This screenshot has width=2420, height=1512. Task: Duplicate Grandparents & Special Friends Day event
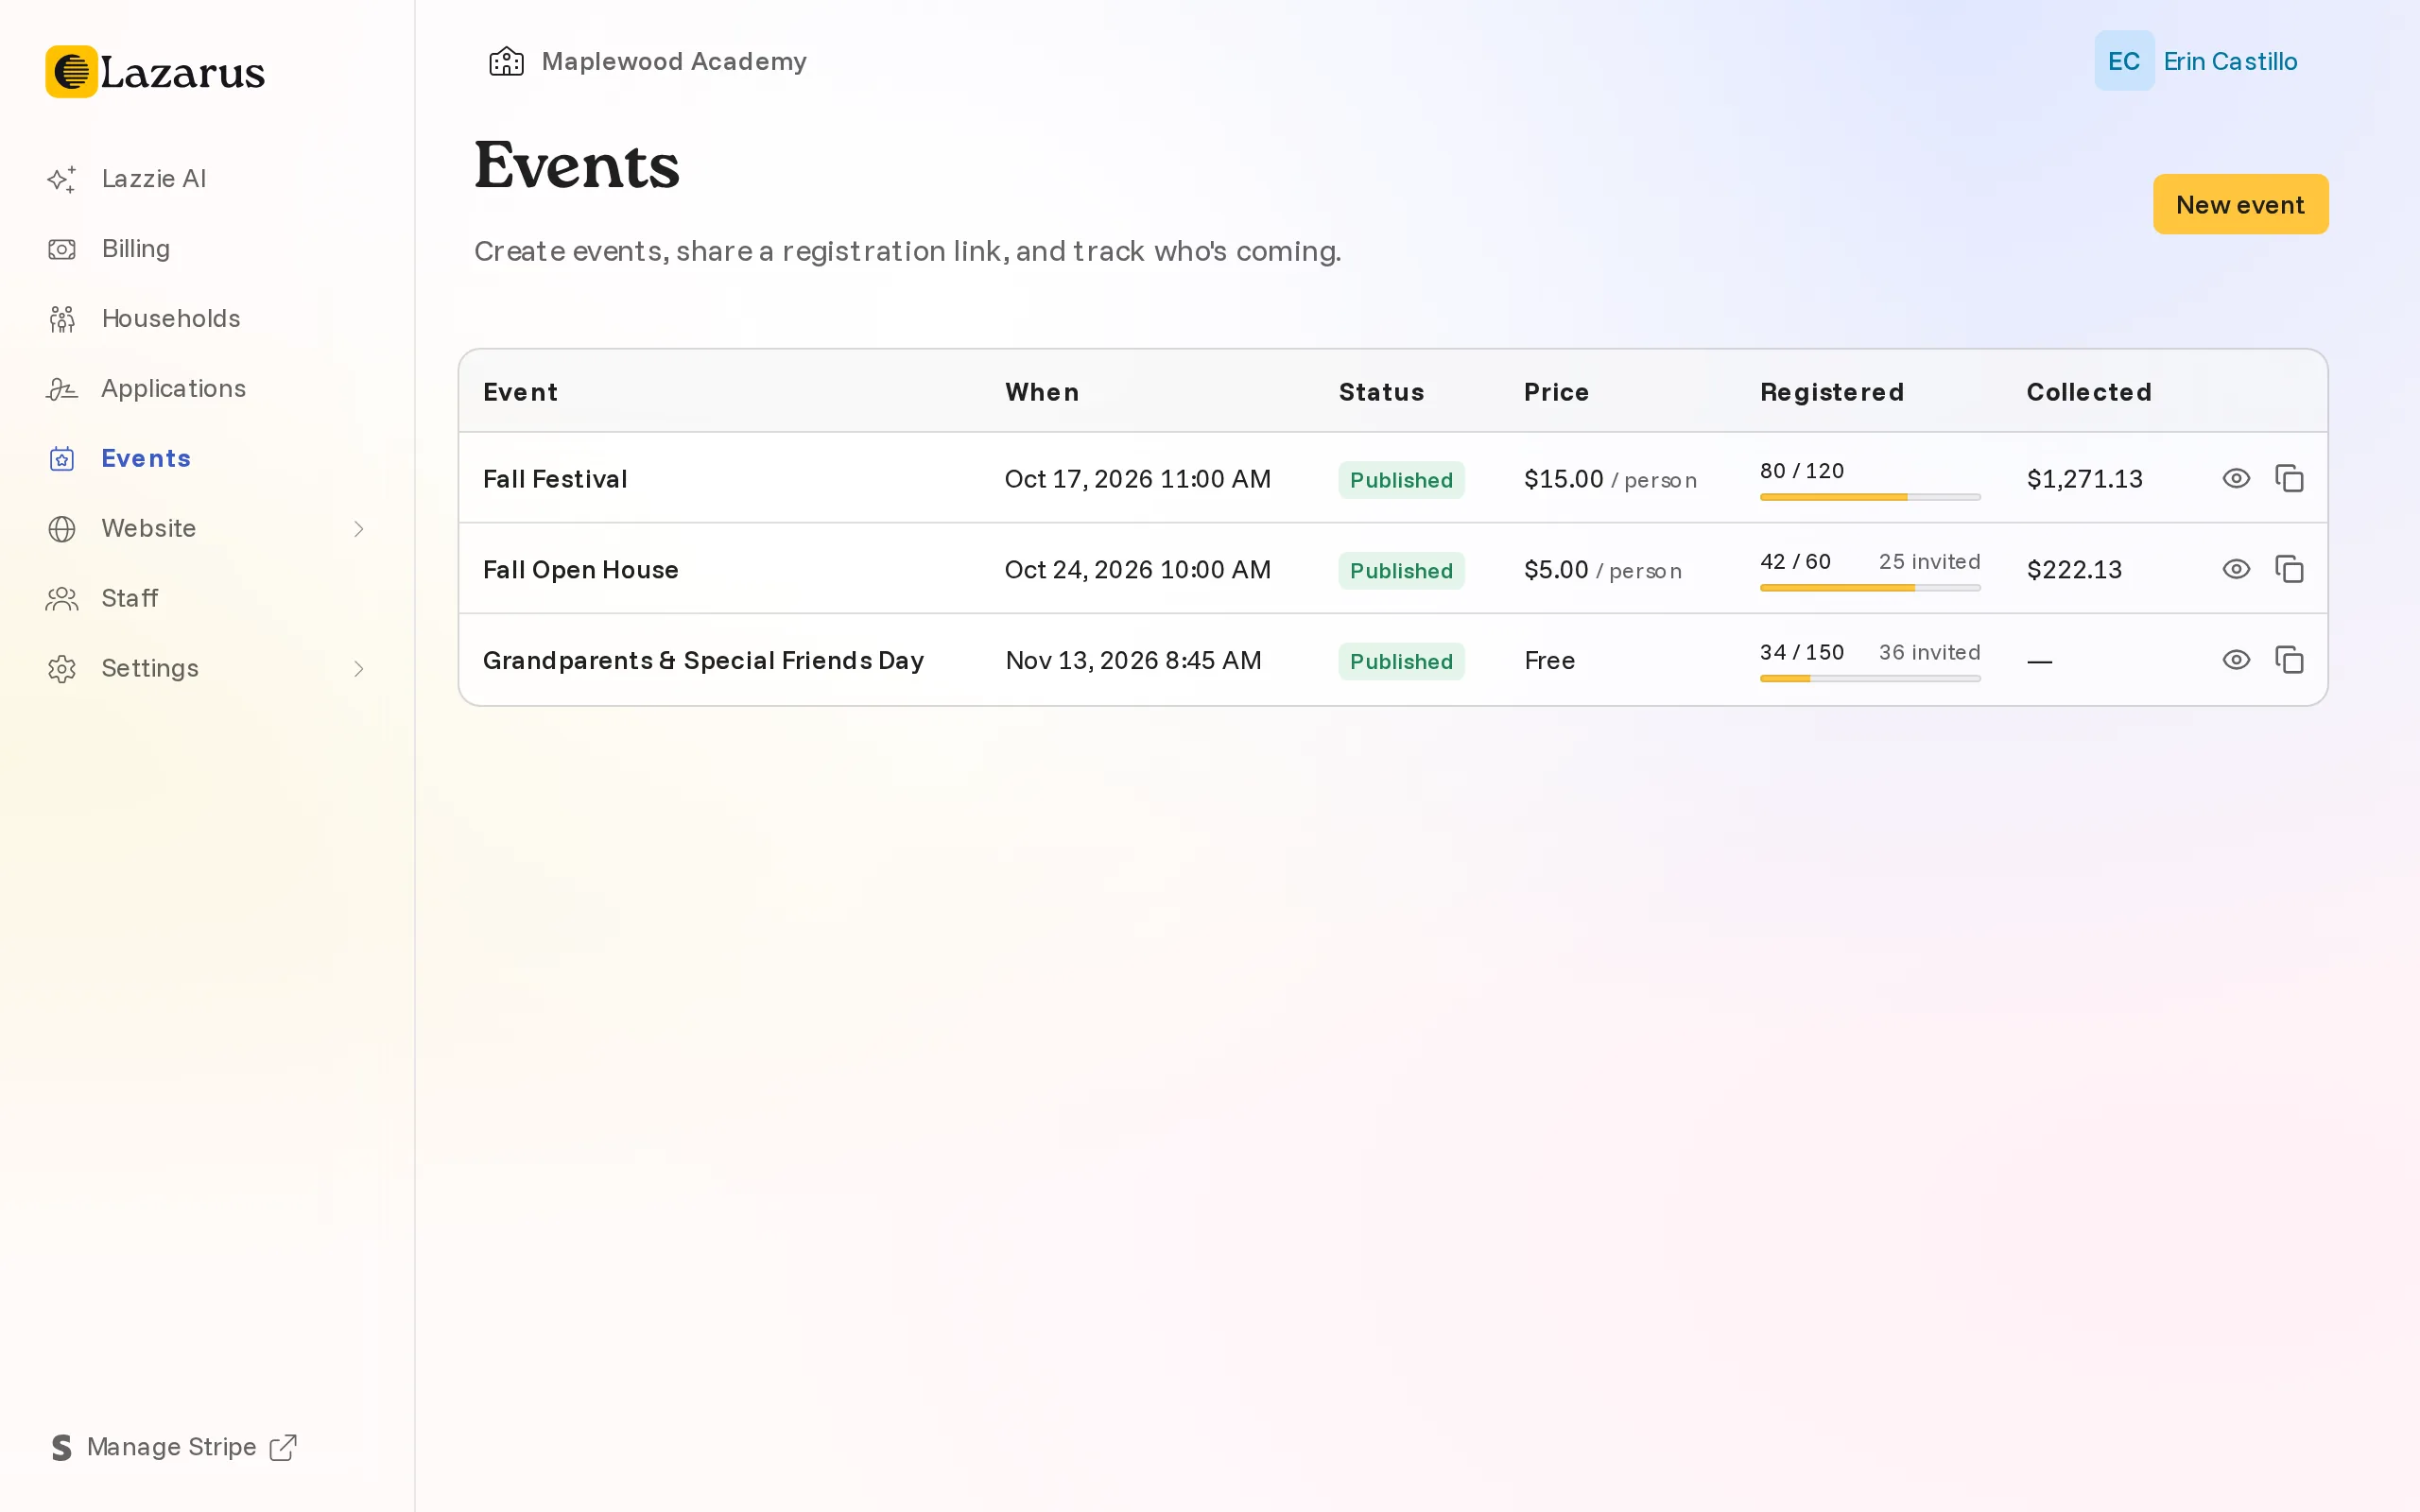[2289, 660]
